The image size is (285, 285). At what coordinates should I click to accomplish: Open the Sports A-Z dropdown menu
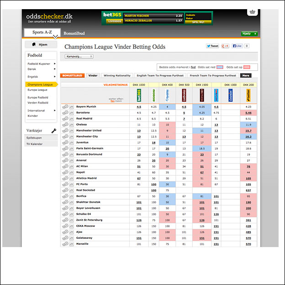click(x=42, y=32)
